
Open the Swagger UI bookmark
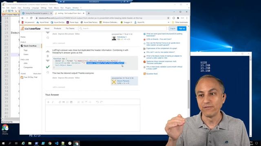click(126, 22)
